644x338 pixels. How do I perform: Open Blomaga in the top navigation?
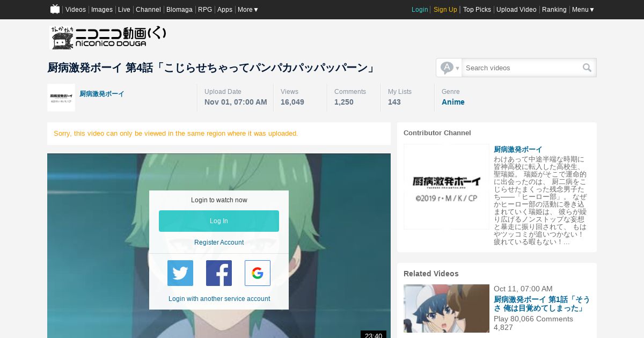179,10
